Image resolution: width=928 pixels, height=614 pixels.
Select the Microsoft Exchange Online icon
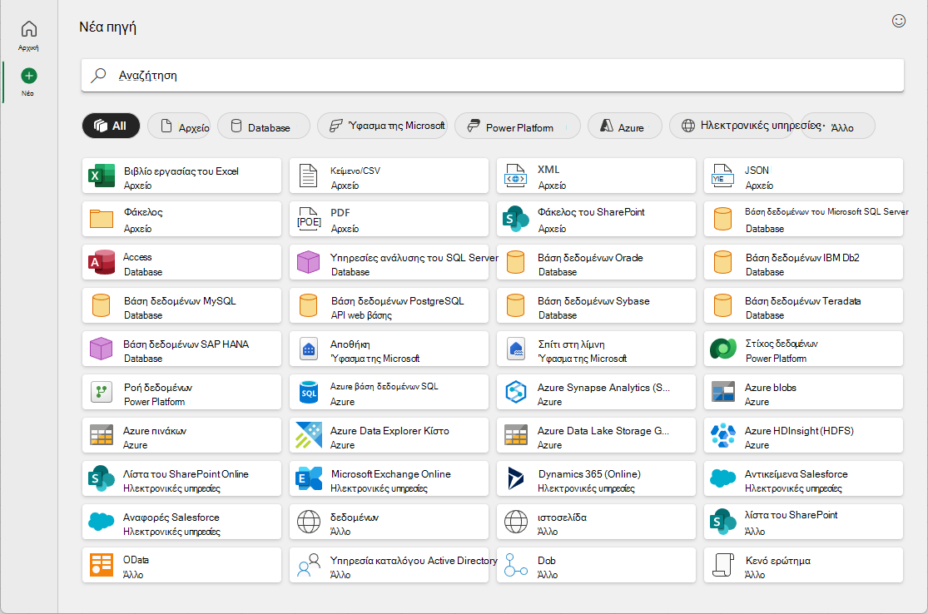click(308, 478)
